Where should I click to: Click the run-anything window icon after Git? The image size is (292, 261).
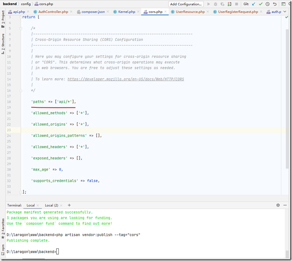[283, 4]
